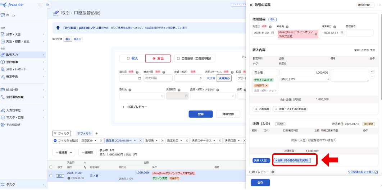
Task: Remove the デザイン素材 tag in panel
Action: point(272,80)
